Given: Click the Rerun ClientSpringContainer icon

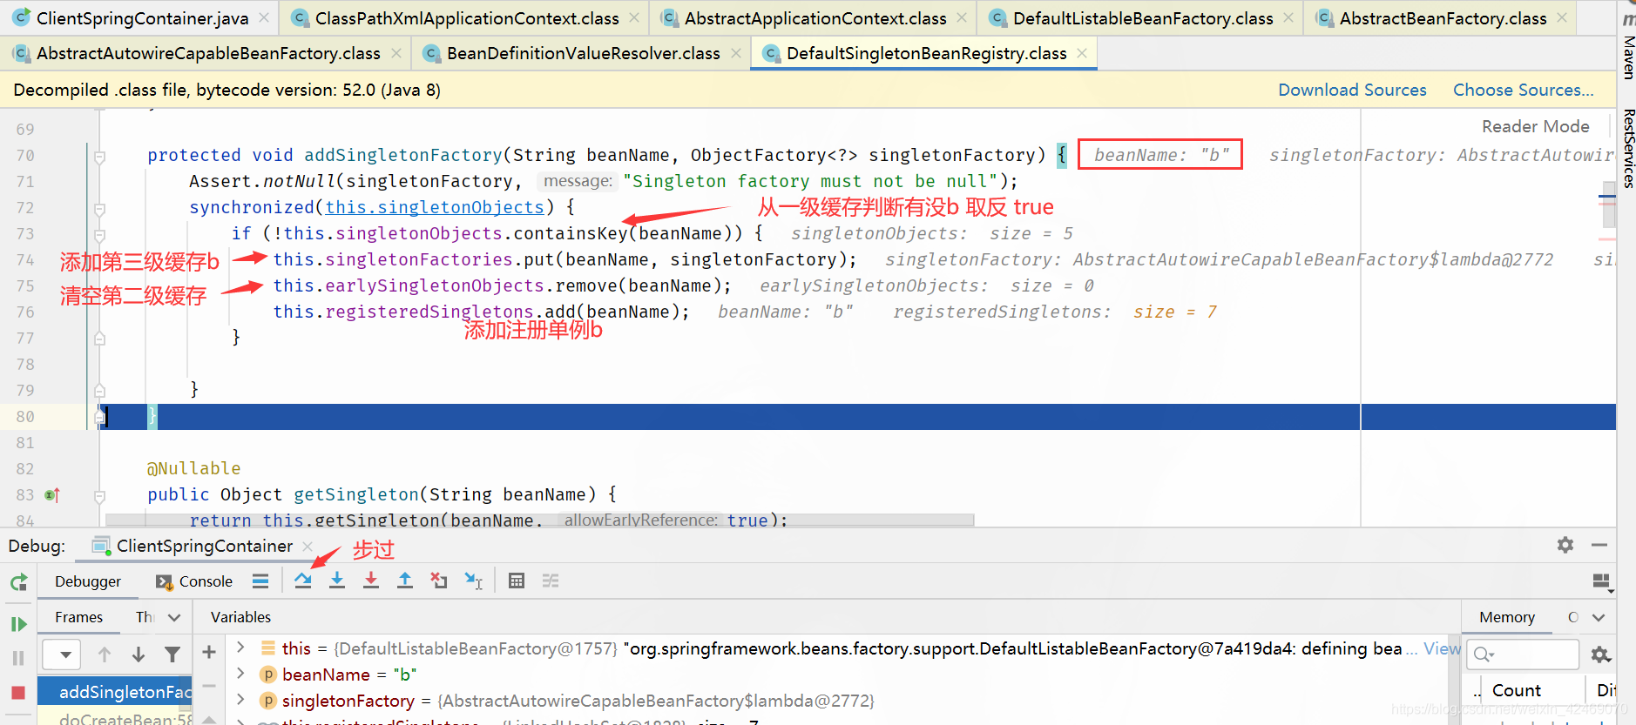Looking at the screenshot, I should tap(18, 582).
